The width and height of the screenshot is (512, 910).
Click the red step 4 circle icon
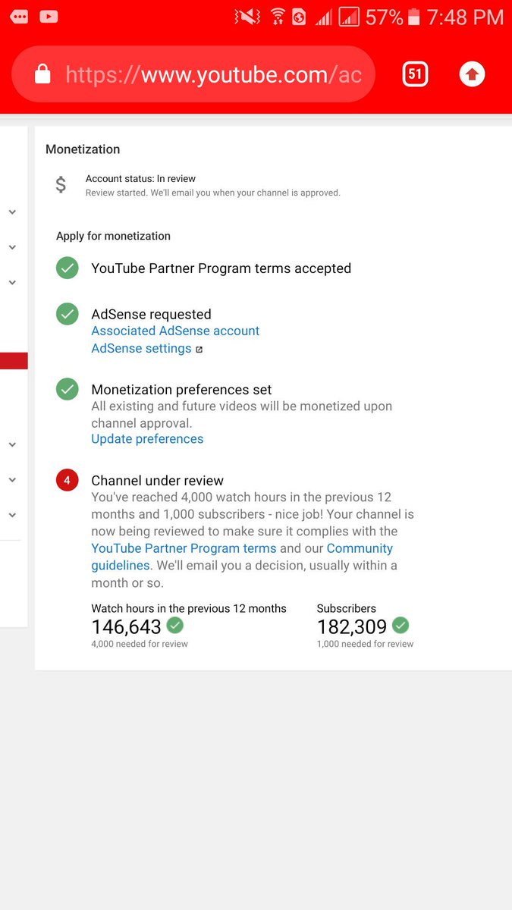click(x=68, y=480)
